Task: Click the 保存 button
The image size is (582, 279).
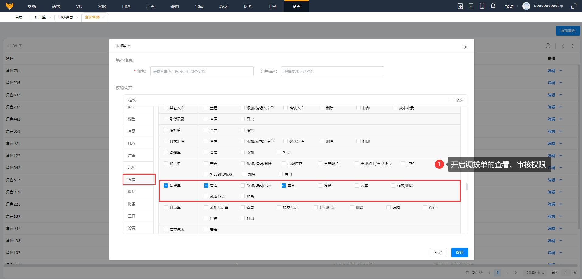Action: 459,253
